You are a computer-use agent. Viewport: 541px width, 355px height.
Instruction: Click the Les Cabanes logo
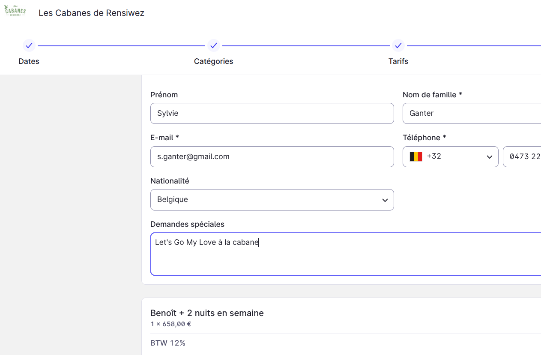[15, 11]
